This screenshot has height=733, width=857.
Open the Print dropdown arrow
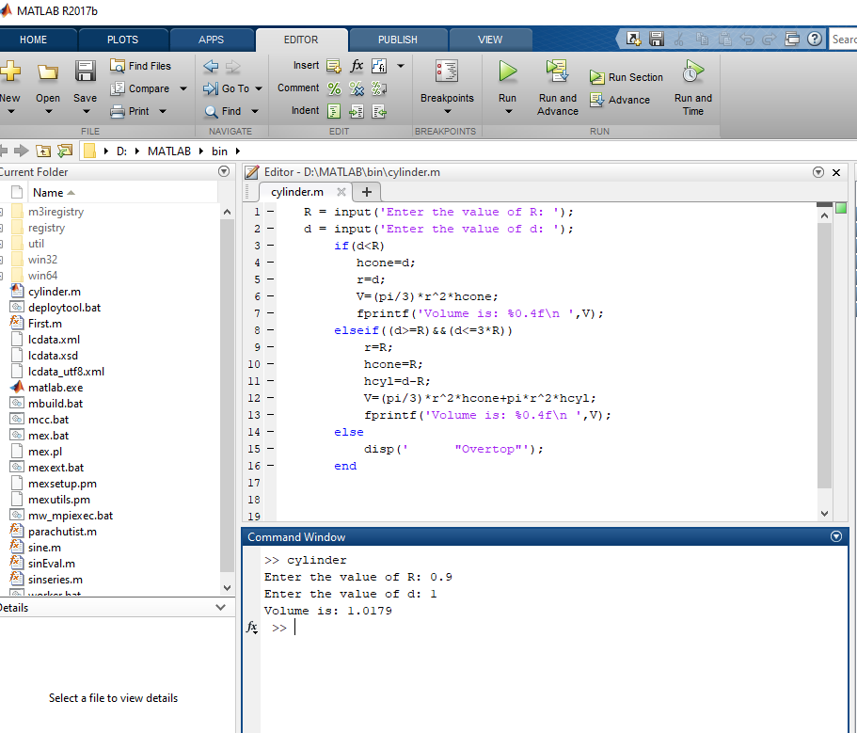tap(164, 111)
